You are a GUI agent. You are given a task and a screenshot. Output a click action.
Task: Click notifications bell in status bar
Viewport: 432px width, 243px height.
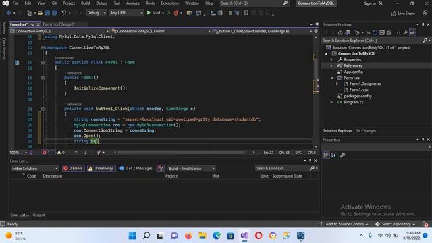coord(425,224)
